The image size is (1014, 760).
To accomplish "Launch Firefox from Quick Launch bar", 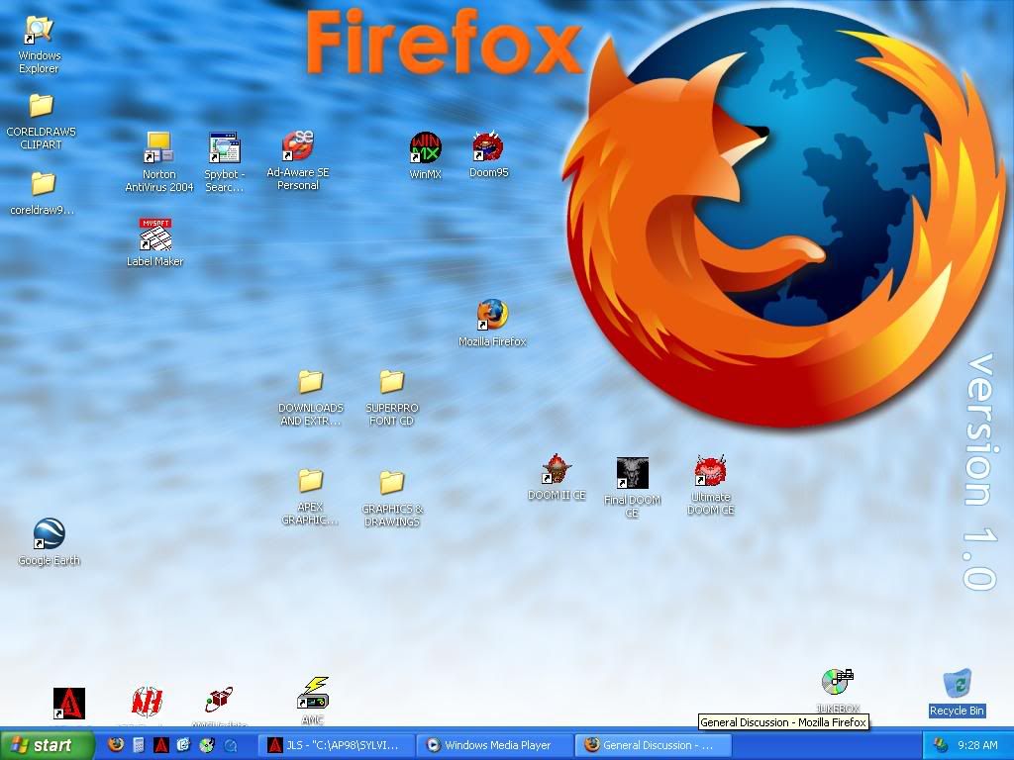I will click(x=116, y=745).
